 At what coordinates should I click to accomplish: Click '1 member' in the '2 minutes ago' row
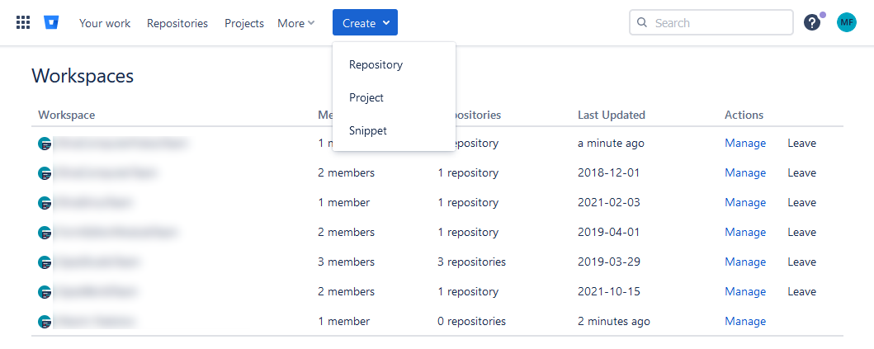[344, 321]
